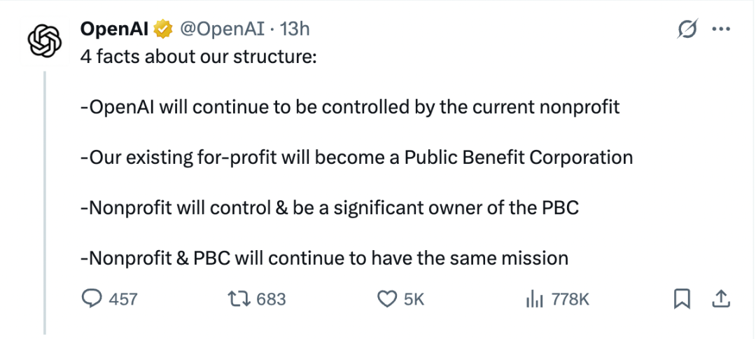Bookmark the post with the bookmark icon
The height and width of the screenshot is (339, 756).
click(x=682, y=300)
